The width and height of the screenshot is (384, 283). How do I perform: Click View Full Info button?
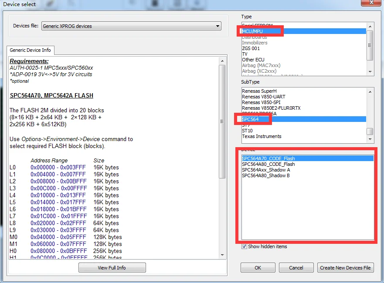pyautogui.click(x=112, y=268)
